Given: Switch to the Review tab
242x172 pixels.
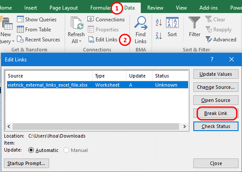Looking at the screenshot, I should point(155,8).
